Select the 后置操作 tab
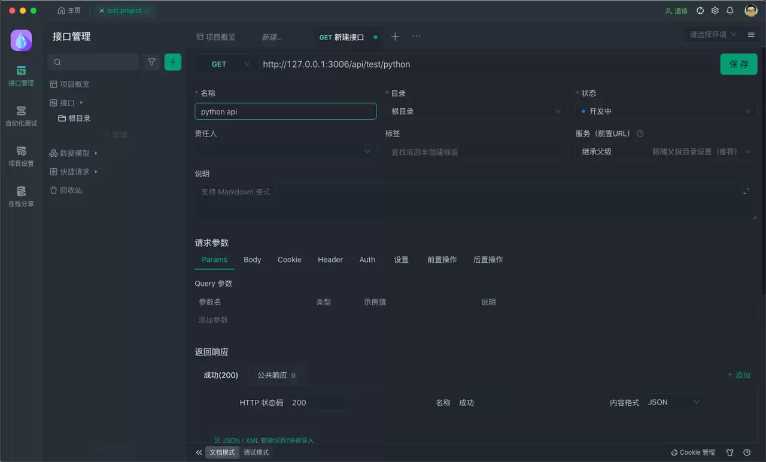The image size is (766, 462). (488, 260)
